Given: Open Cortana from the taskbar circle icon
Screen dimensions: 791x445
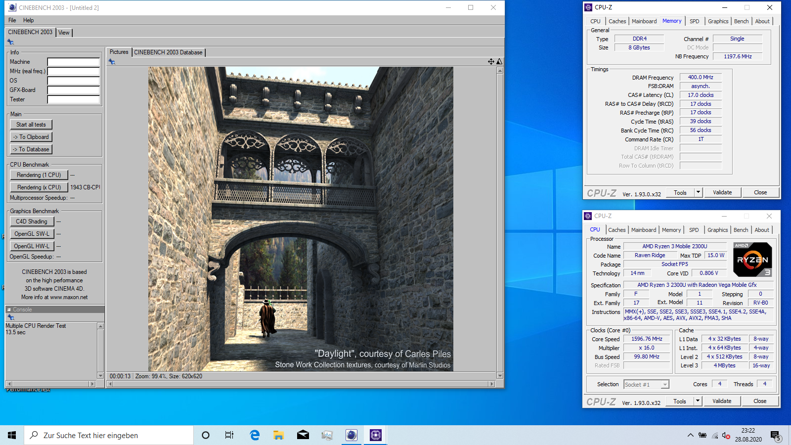Looking at the screenshot, I should click(x=206, y=435).
